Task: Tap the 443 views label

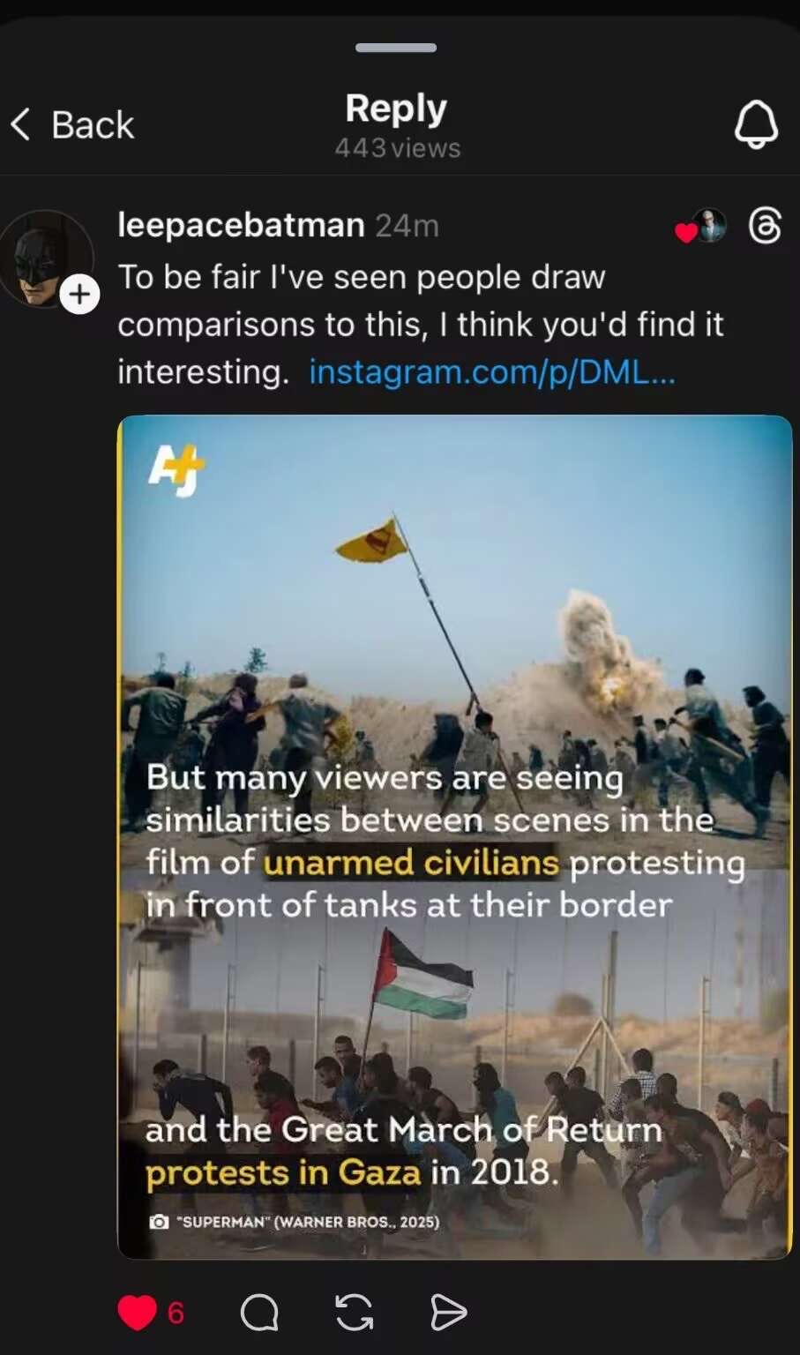Action: [398, 147]
